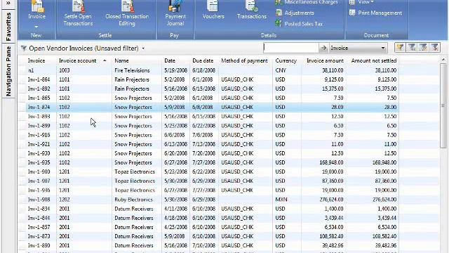Click date 4/11/2008 cell
Screen dimensions: 449x253
tap(175, 209)
